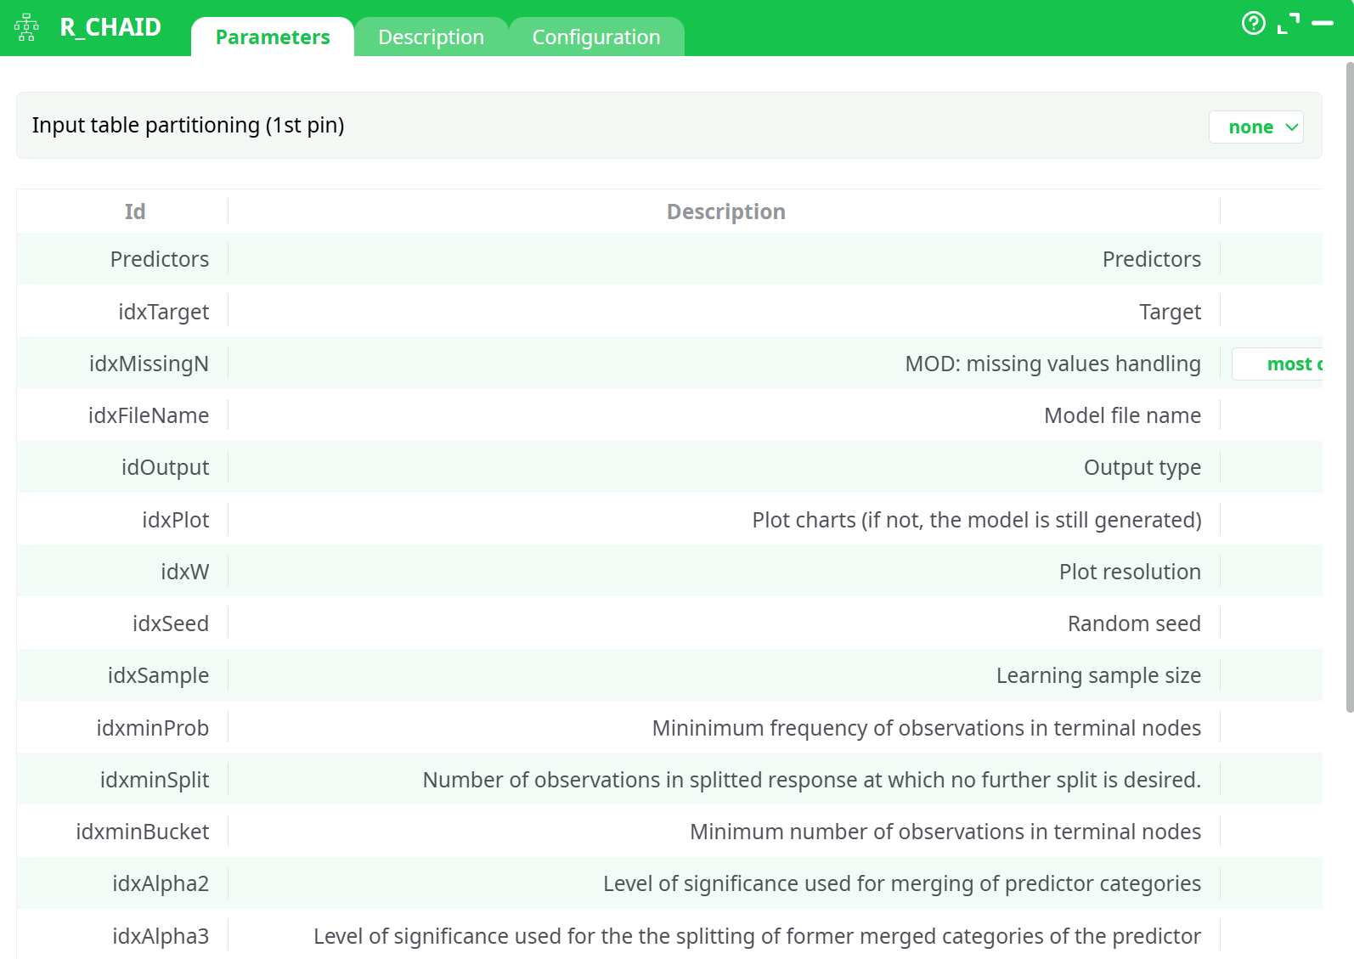
Task: Click the chevron arrow beside 'none'
Action: (1292, 127)
